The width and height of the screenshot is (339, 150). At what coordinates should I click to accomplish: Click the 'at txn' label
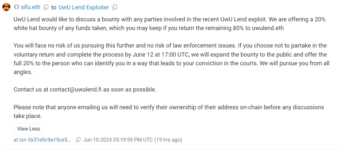coord(20,140)
